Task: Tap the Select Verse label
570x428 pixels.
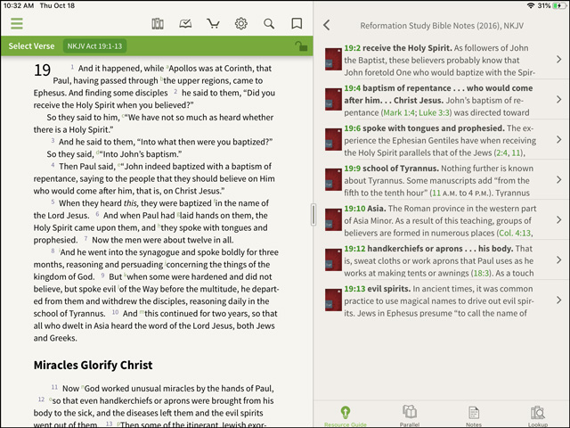Action: [32, 46]
